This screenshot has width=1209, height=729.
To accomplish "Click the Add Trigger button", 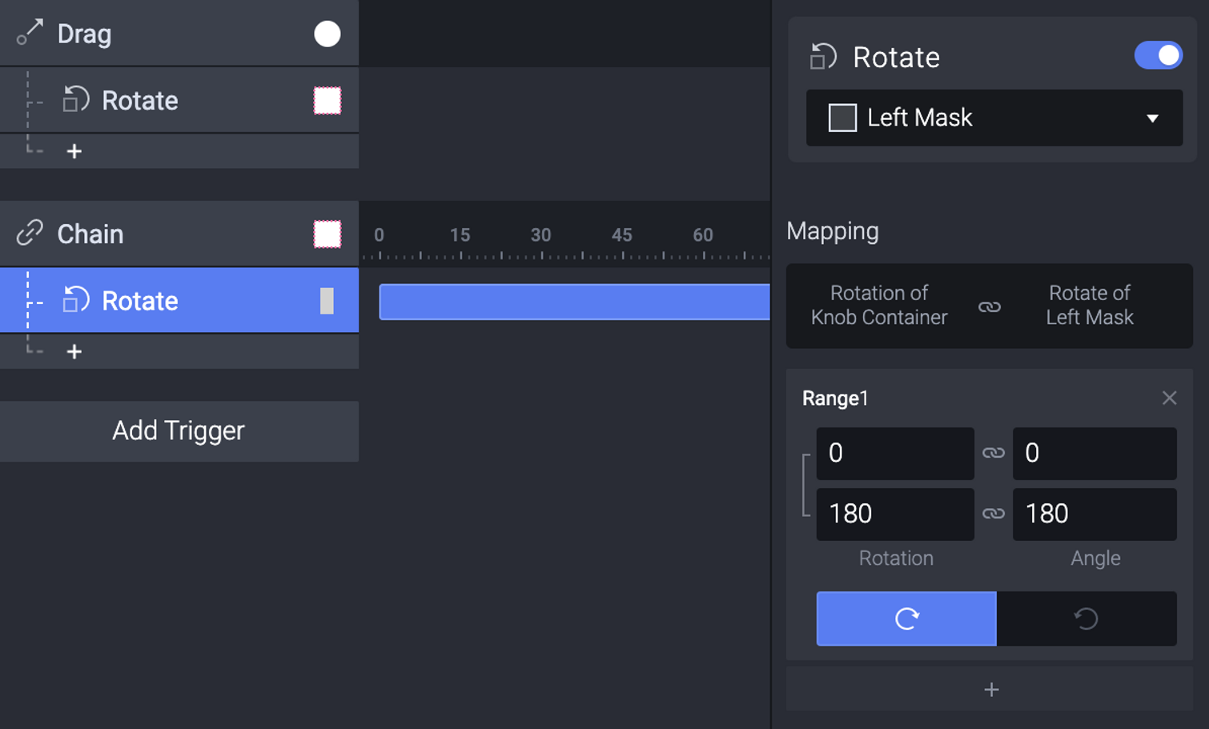I will pyautogui.click(x=179, y=431).
